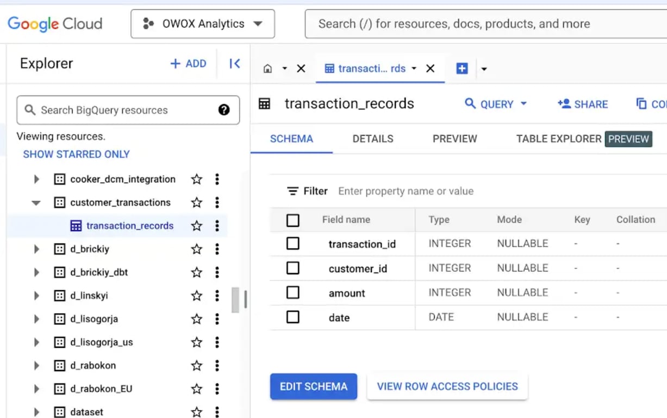The image size is (667, 418).
Task: Click the home tab icon
Action: click(267, 69)
